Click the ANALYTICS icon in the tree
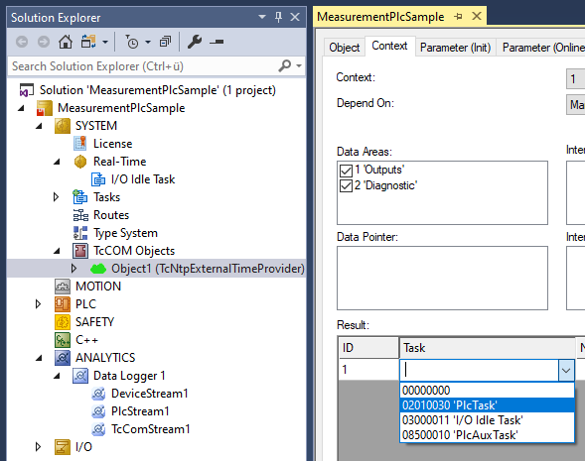 [63, 358]
